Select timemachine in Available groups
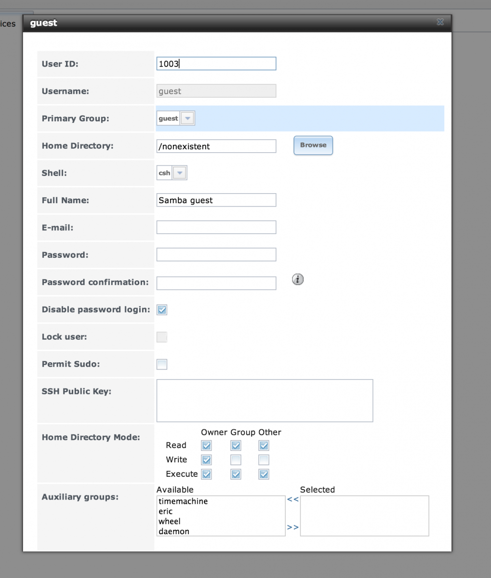The image size is (491, 578). coord(183,501)
